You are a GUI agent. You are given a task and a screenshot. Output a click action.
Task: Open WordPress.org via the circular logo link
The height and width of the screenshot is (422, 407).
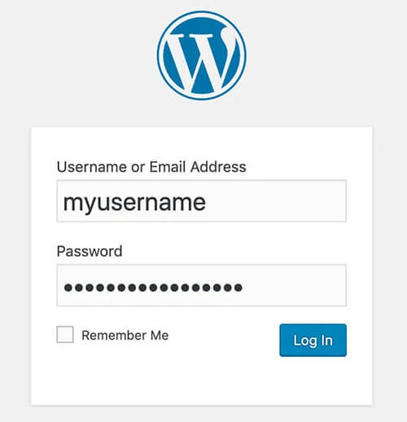pyautogui.click(x=202, y=55)
